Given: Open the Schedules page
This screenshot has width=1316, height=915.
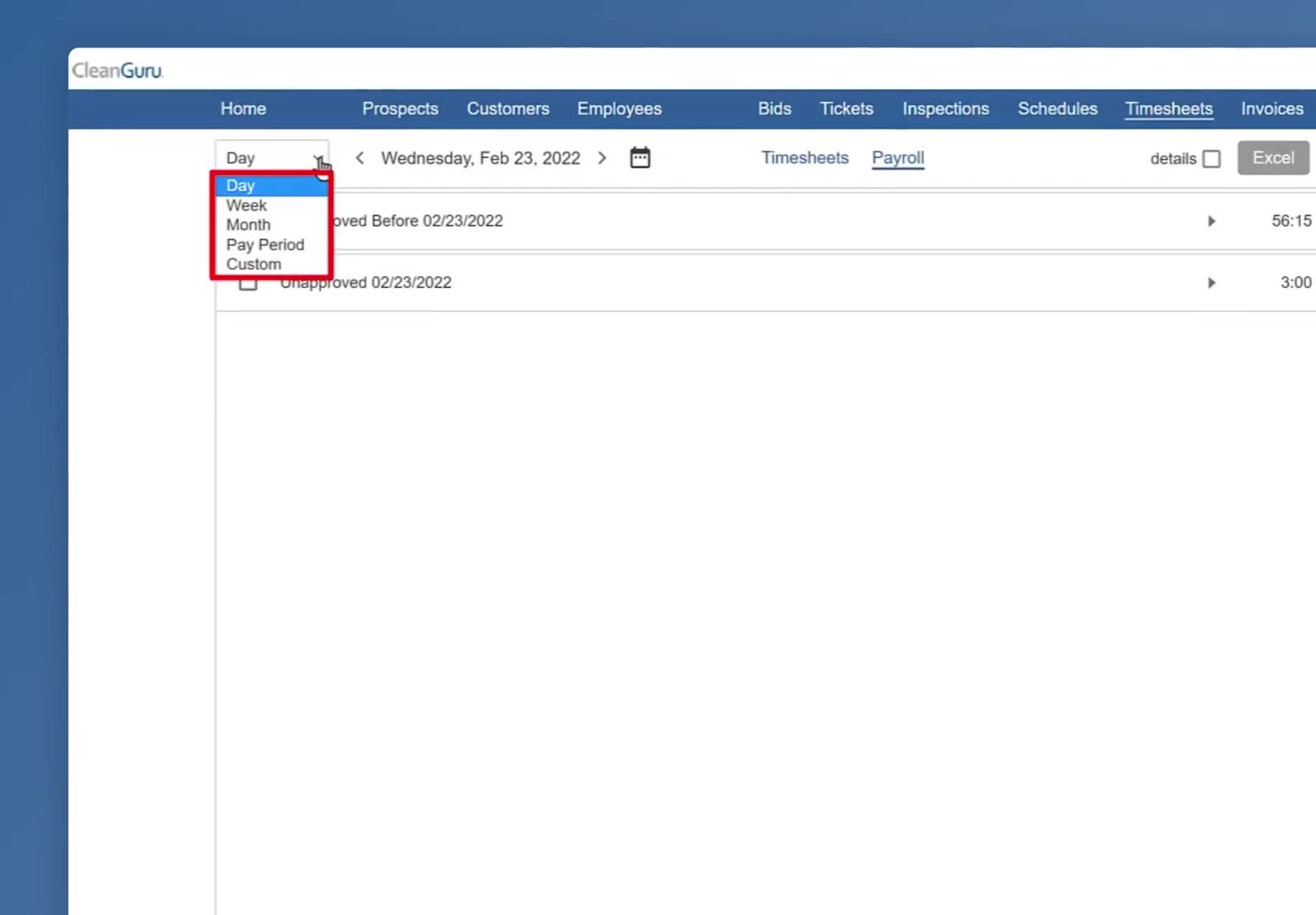Looking at the screenshot, I should [1058, 109].
